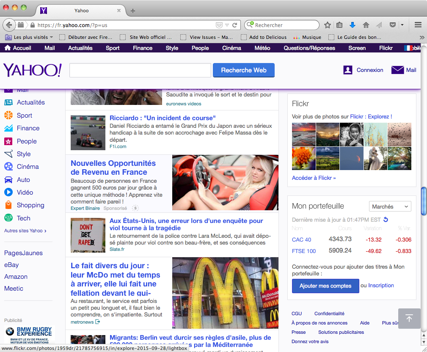Open Cinéma in the top navigation bar

(232, 48)
